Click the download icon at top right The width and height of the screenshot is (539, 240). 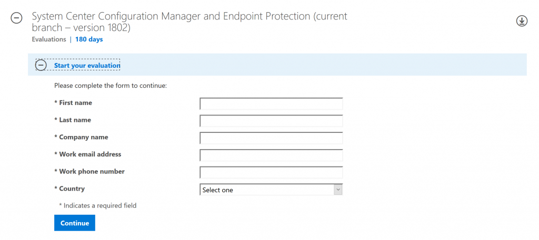[x=522, y=21]
